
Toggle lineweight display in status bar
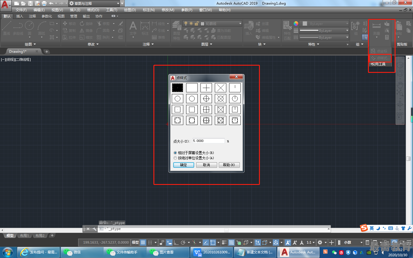[224, 243]
